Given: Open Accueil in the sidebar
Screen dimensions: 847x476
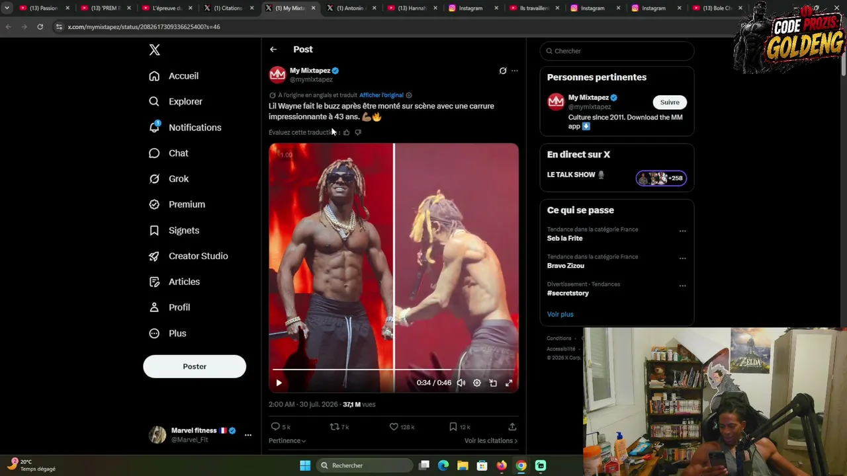Looking at the screenshot, I should pos(174,76).
